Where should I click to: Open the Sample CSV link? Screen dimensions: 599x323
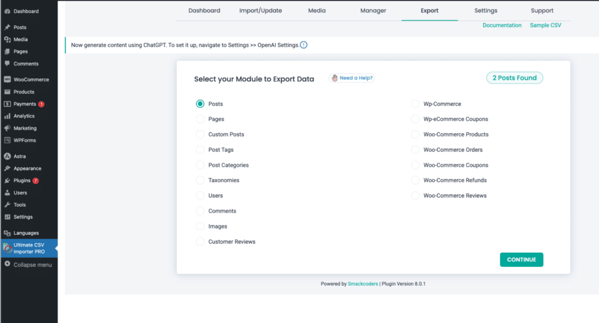click(x=545, y=25)
